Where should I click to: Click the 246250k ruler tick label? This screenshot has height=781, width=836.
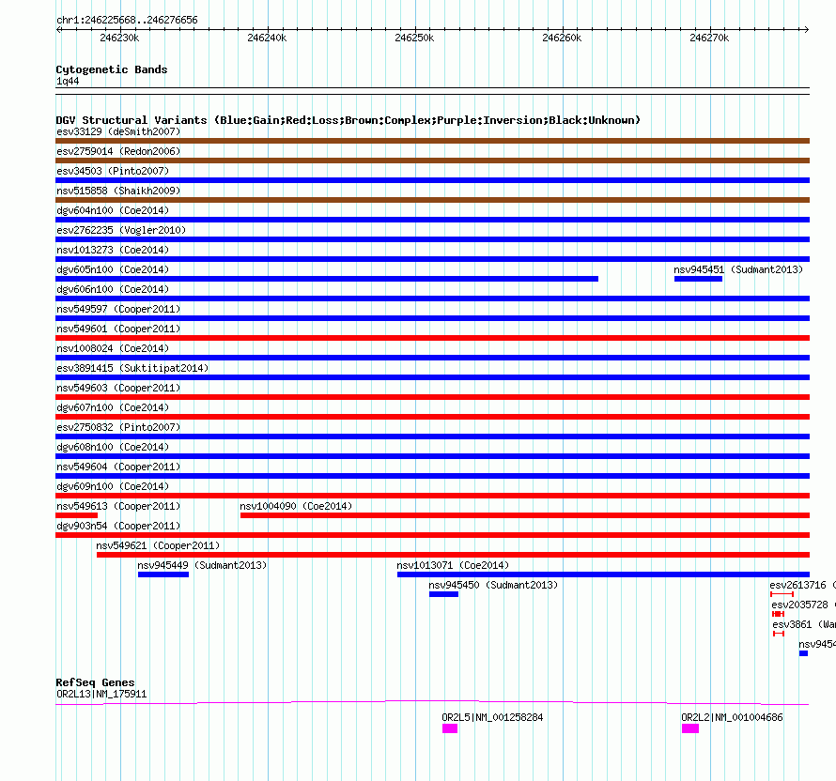[x=414, y=38]
